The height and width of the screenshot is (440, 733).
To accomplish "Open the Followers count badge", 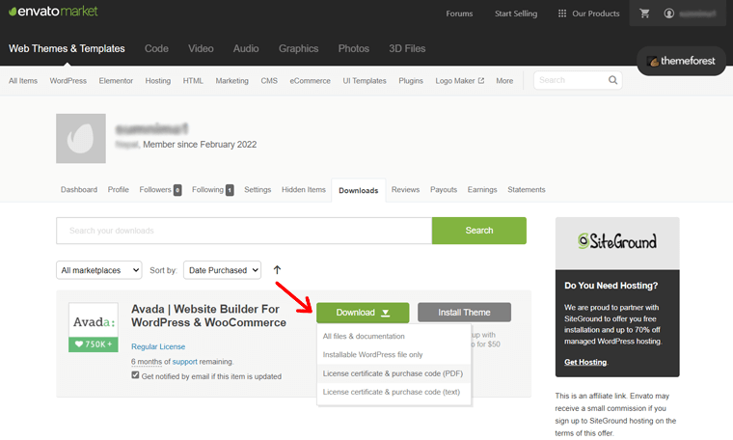I will click(177, 190).
